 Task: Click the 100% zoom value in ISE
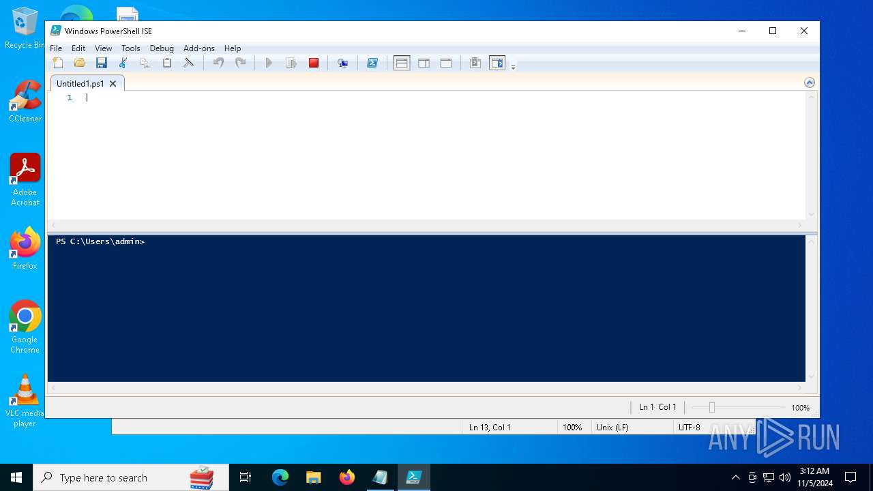[800, 408]
